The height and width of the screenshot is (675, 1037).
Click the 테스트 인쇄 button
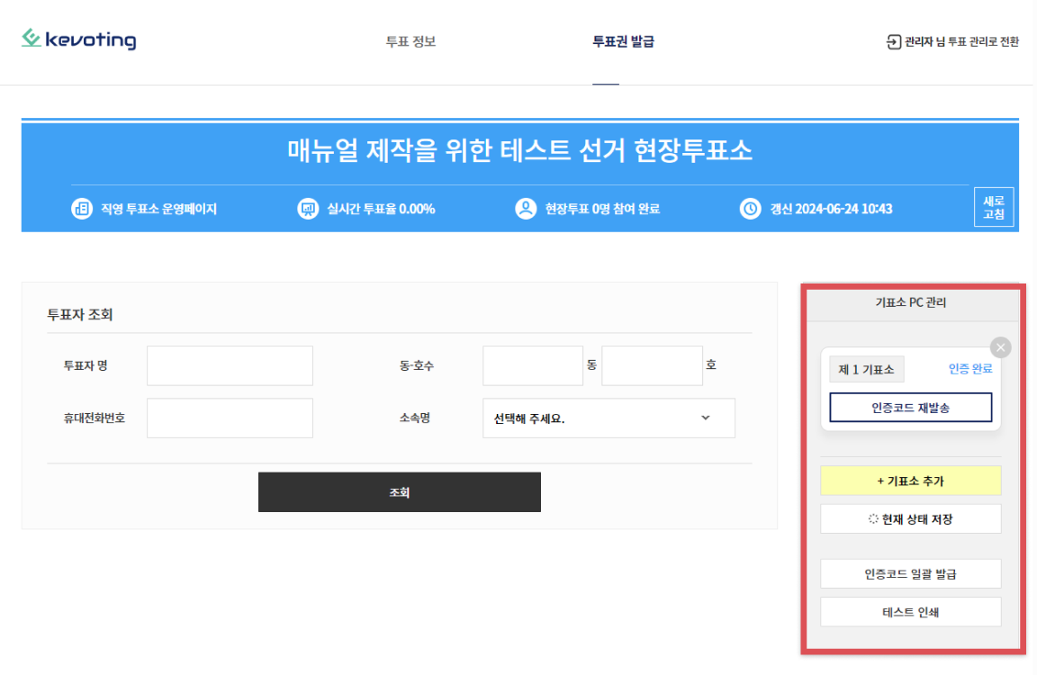point(910,612)
